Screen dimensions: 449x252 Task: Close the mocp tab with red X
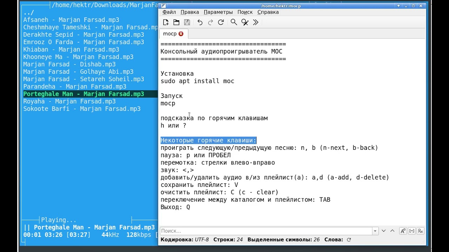click(181, 34)
